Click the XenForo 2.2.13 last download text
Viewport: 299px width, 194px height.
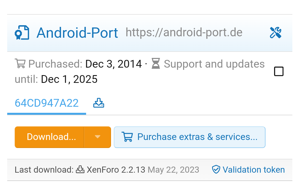coord(116,169)
